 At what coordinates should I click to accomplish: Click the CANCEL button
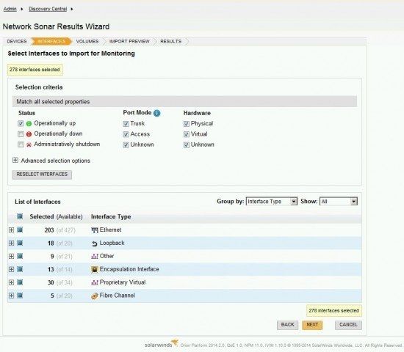(x=348, y=325)
